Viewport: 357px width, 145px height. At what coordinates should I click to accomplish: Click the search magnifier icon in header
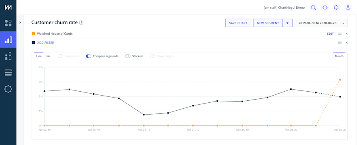click(313, 8)
